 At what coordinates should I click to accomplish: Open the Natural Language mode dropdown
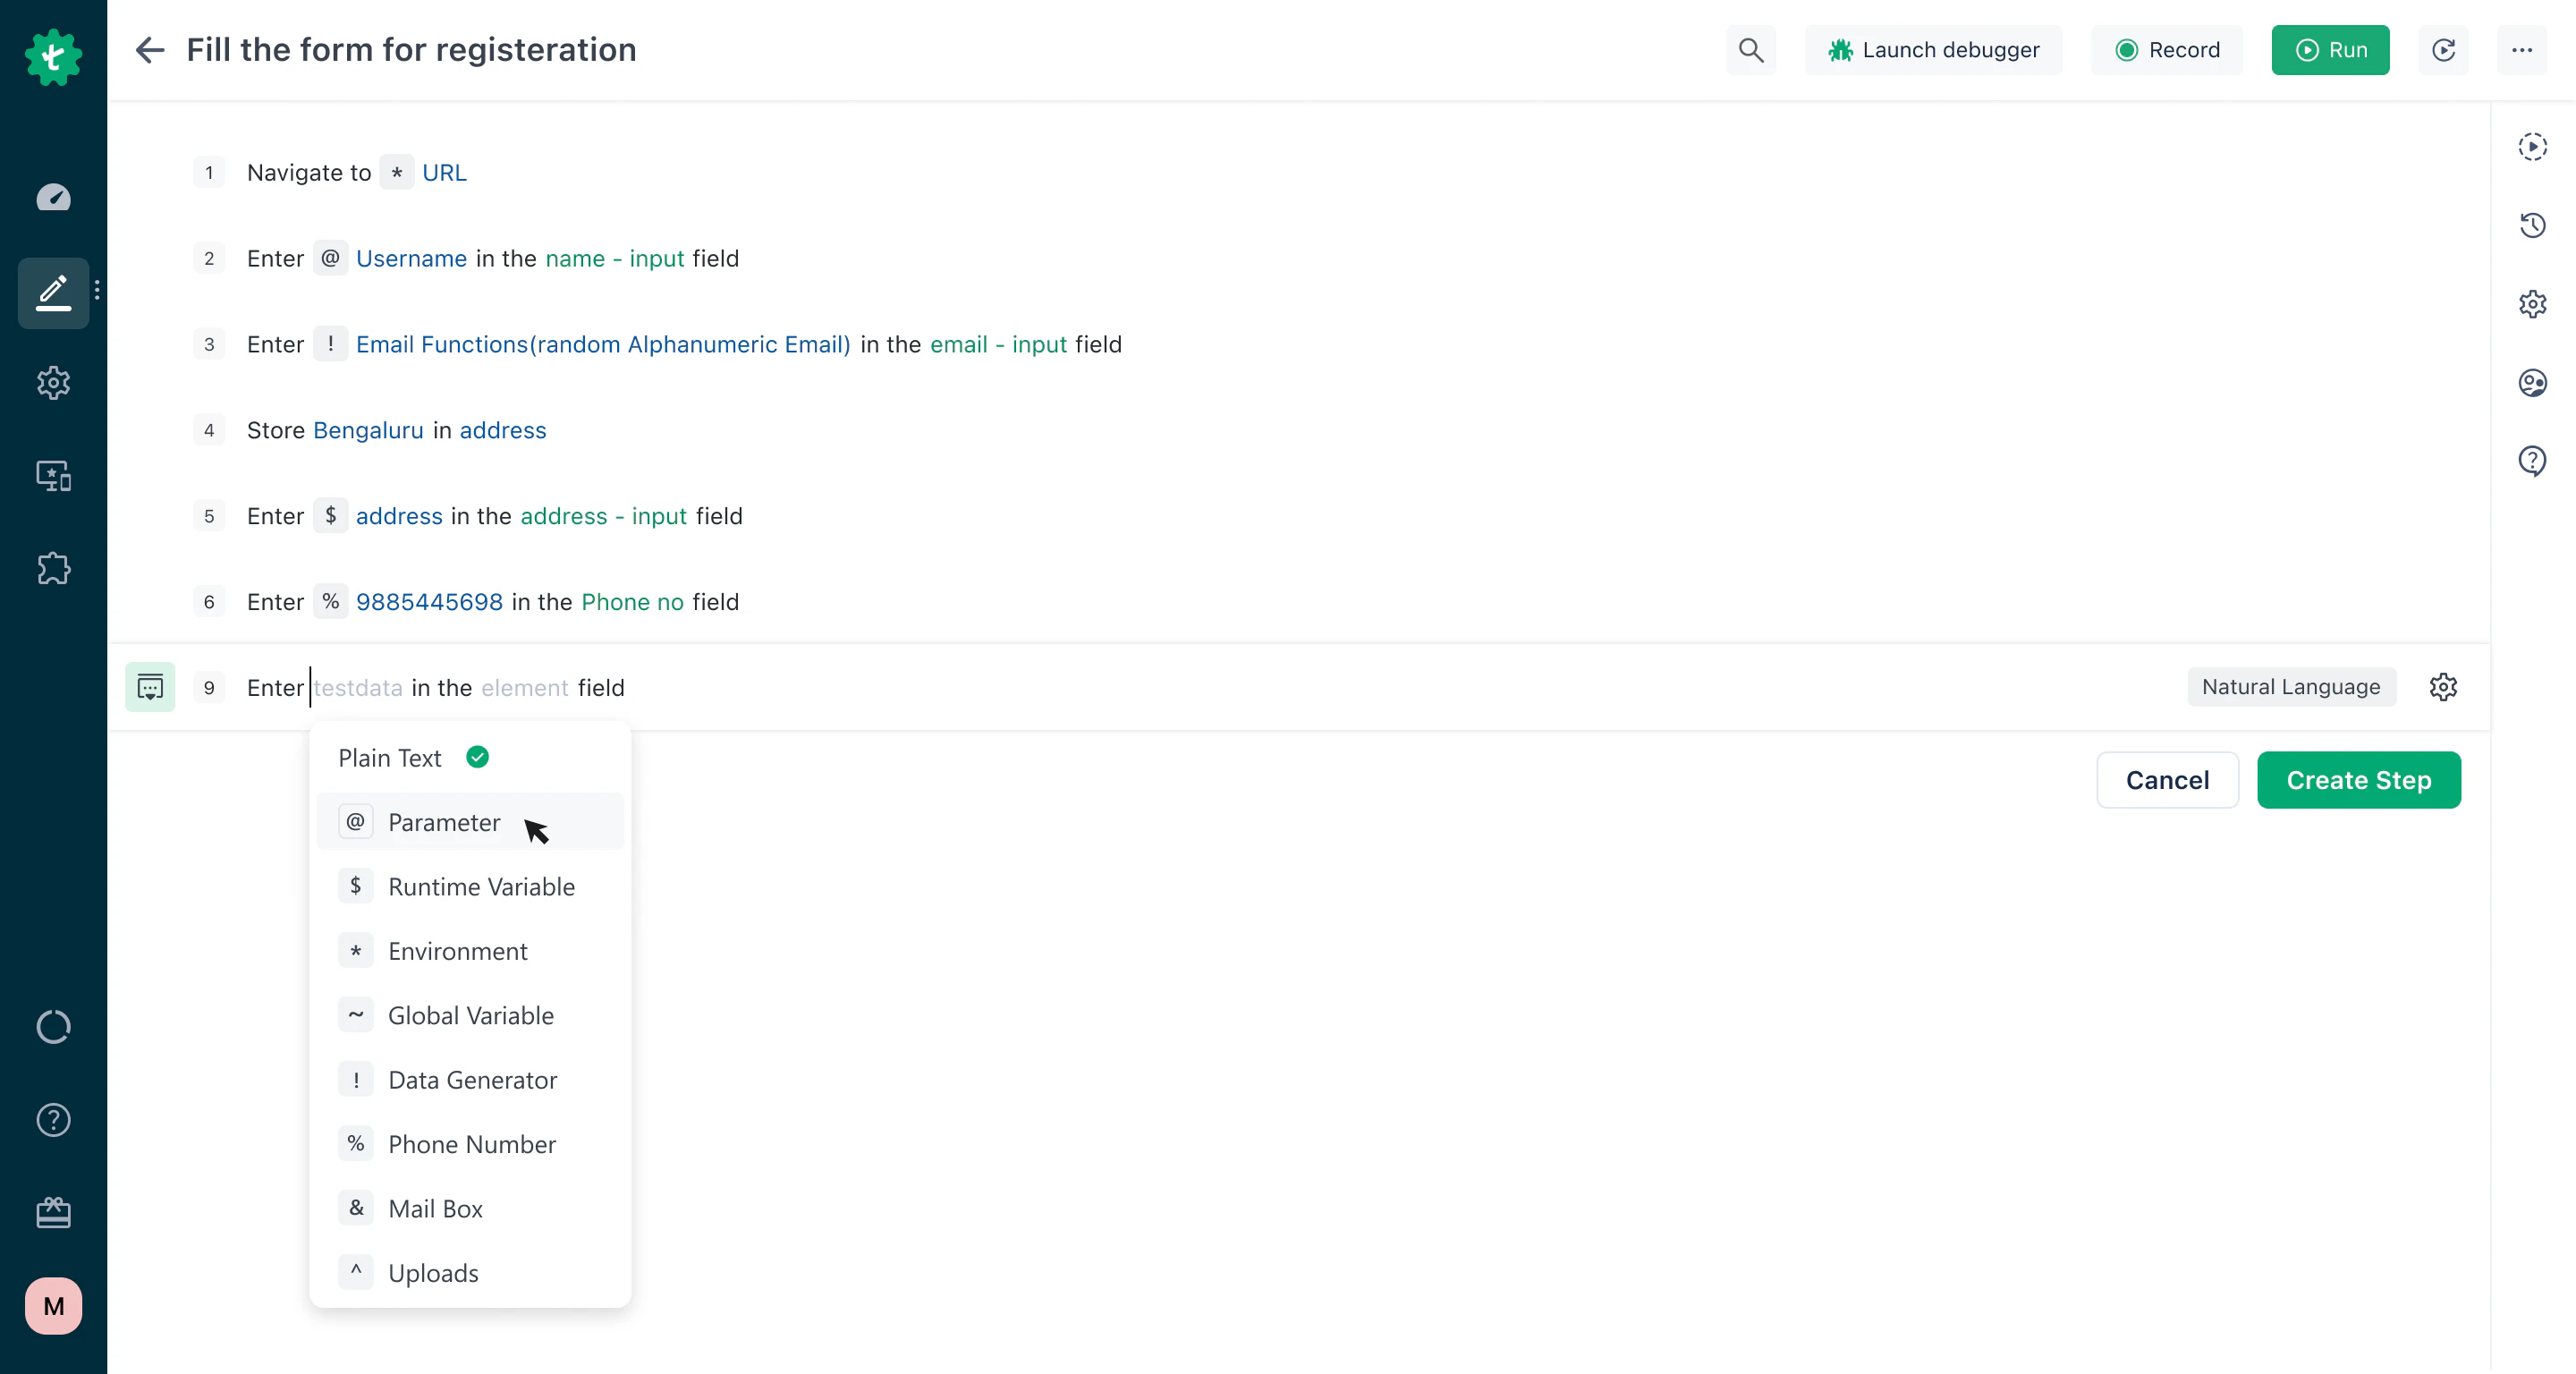(x=2291, y=687)
